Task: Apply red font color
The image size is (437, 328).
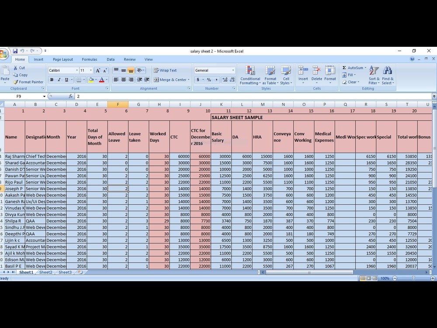Action: pyautogui.click(x=102, y=80)
